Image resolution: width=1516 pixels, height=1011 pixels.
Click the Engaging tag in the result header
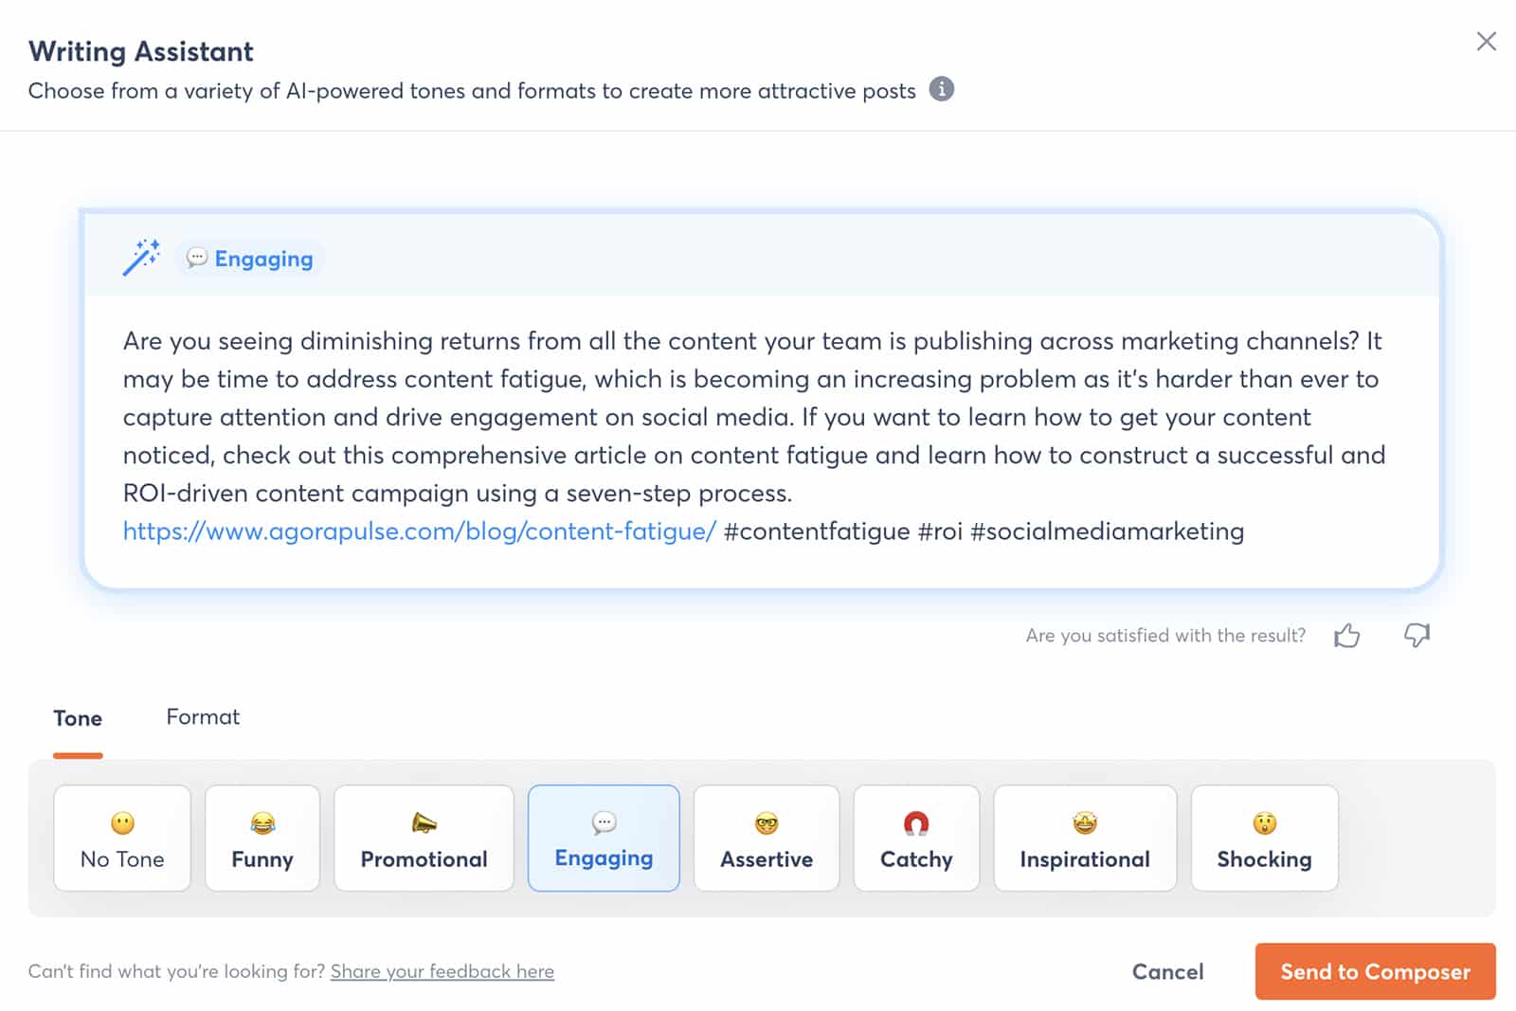click(x=250, y=259)
